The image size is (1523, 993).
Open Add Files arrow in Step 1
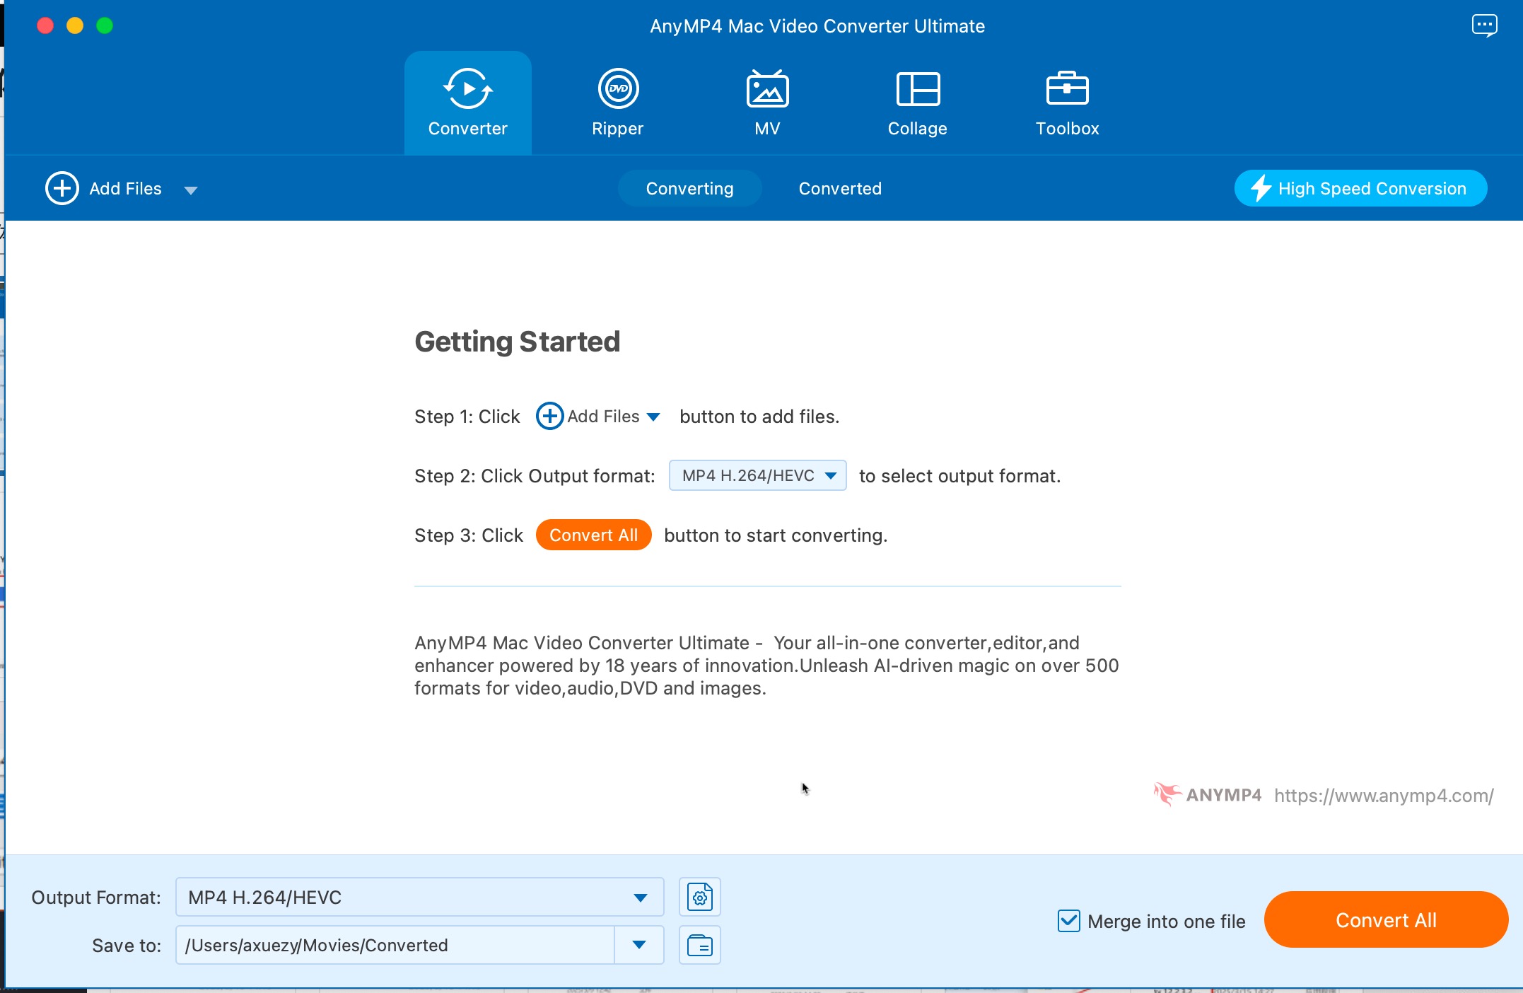pos(654,417)
